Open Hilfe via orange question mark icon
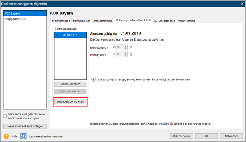The height and width of the screenshot is (142, 246). (x=6, y=136)
